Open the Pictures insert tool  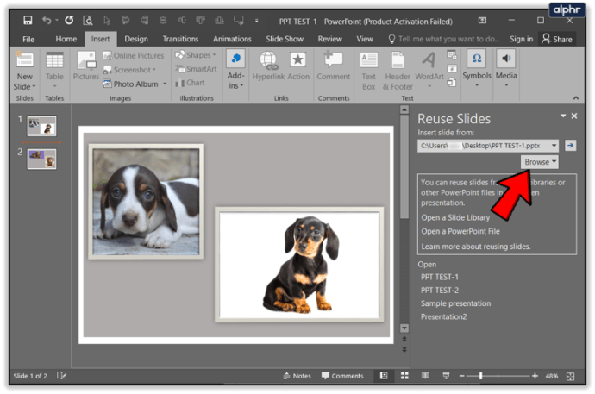coord(86,66)
